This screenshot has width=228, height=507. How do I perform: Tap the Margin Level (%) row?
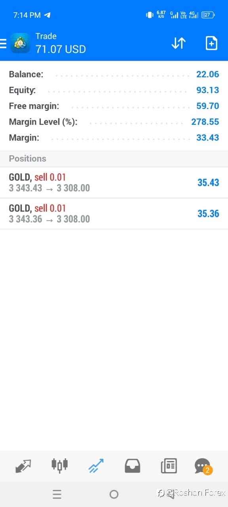[x=114, y=122]
